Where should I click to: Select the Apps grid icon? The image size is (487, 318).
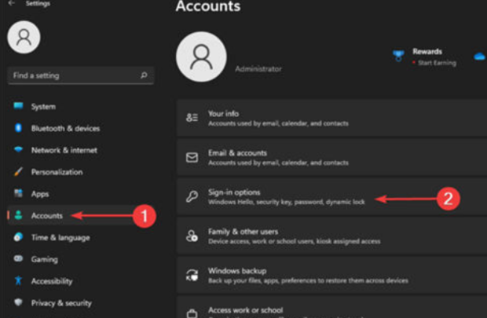(x=18, y=193)
